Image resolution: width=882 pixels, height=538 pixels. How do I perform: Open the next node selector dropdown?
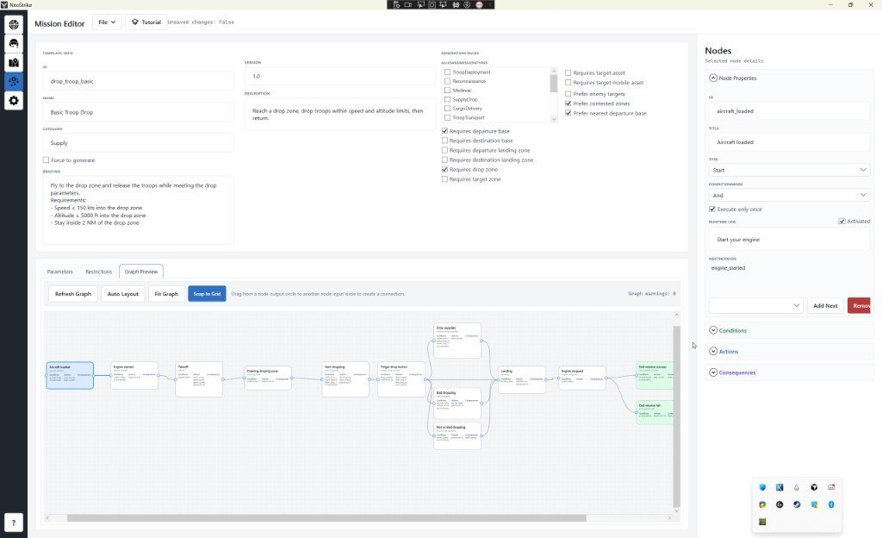755,305
